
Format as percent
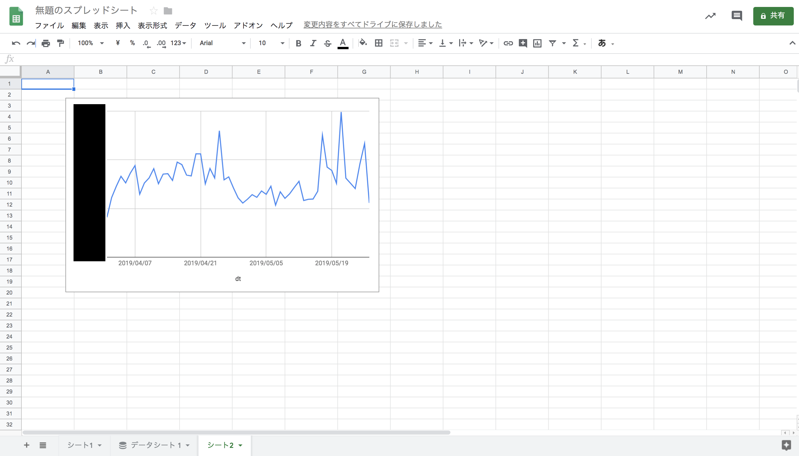pos(132,43)
